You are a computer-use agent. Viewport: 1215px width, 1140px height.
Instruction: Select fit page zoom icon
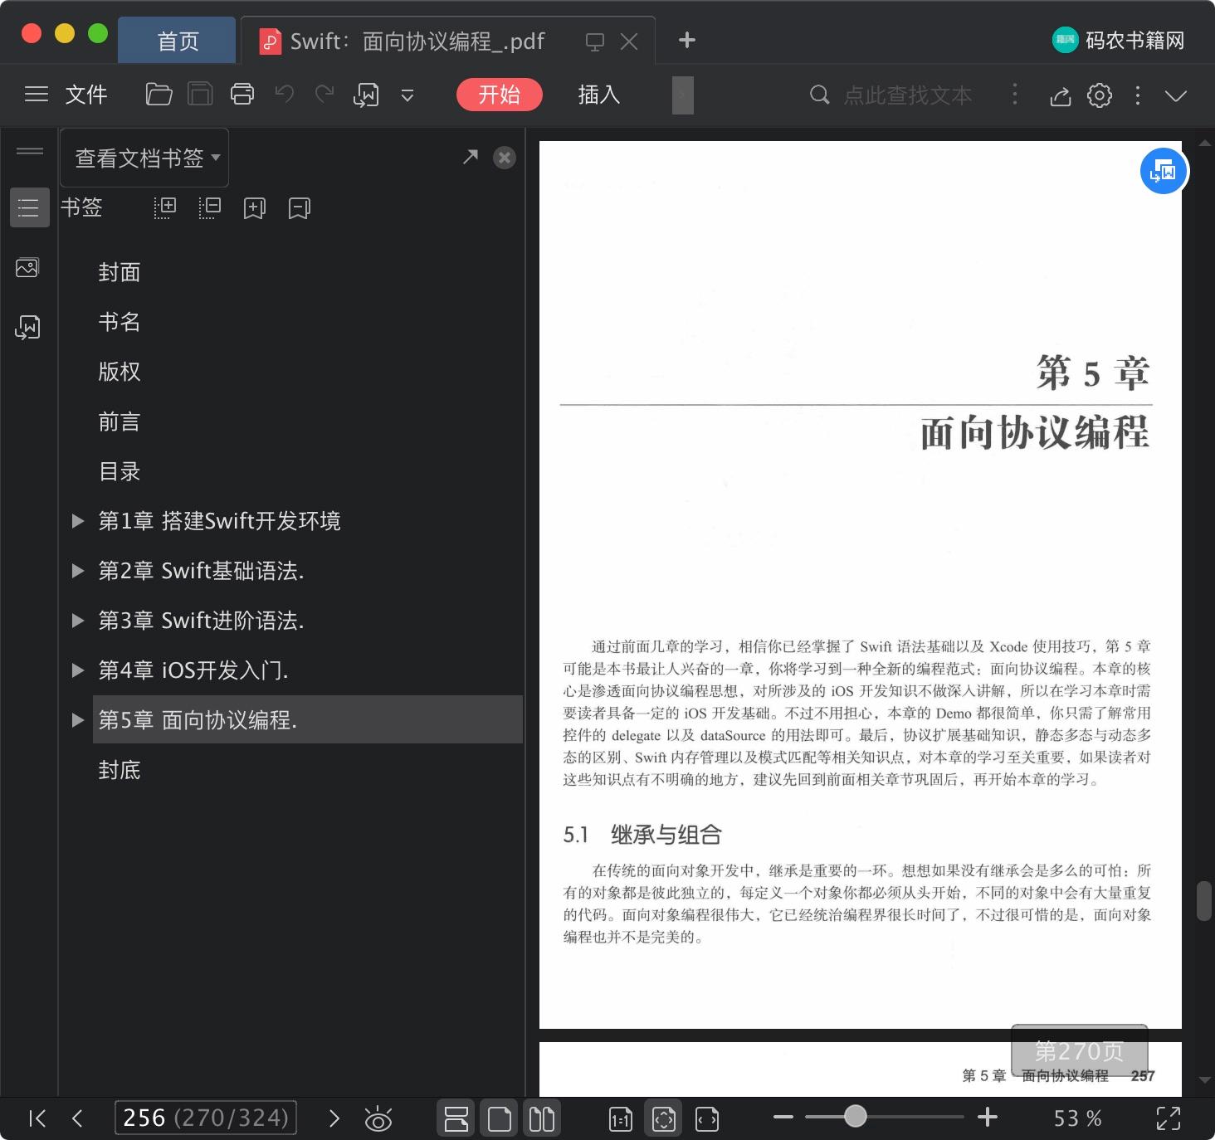[664, 1119]
